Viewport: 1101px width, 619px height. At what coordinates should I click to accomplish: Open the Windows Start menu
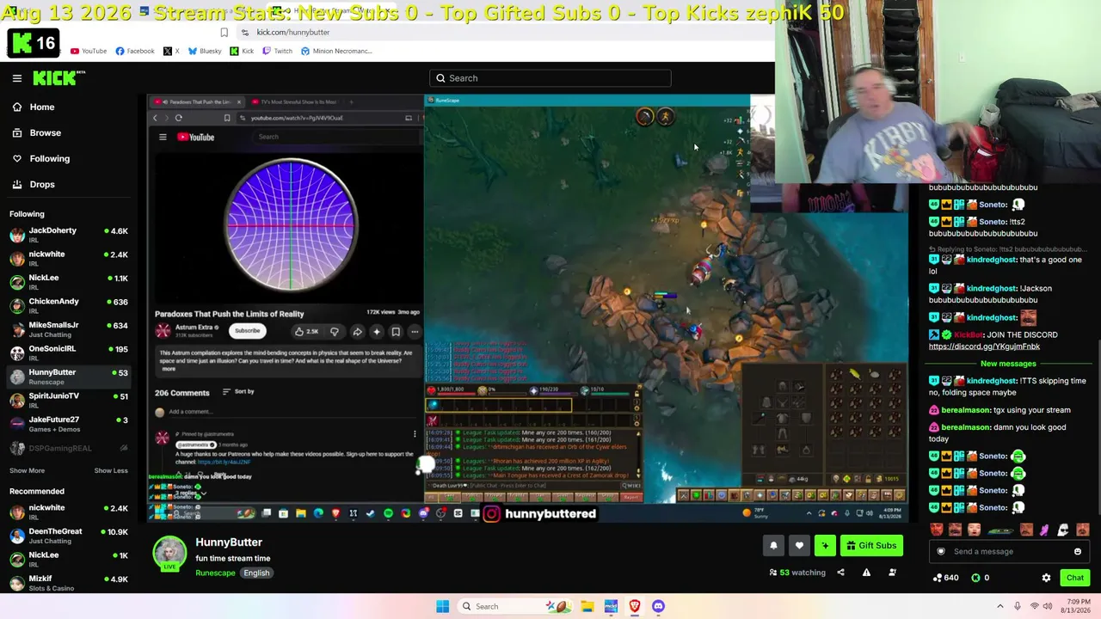[x=442, y=606]
